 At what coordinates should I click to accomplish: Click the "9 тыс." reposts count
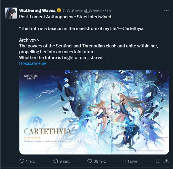65,161
